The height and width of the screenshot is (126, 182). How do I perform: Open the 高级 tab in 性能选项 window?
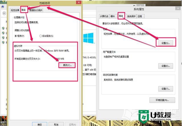(24, 10)
